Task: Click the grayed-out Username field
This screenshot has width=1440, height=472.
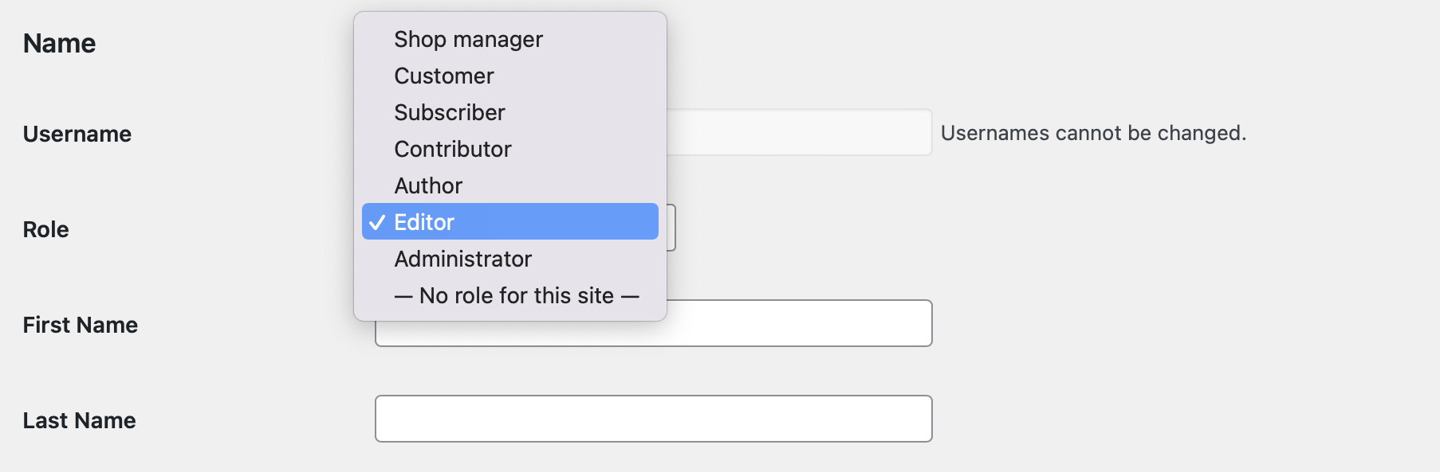Action: [x=797, y=132]
